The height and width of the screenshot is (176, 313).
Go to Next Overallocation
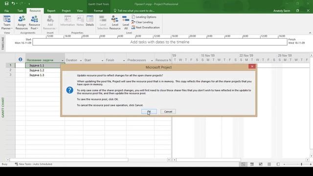[146, 27]
